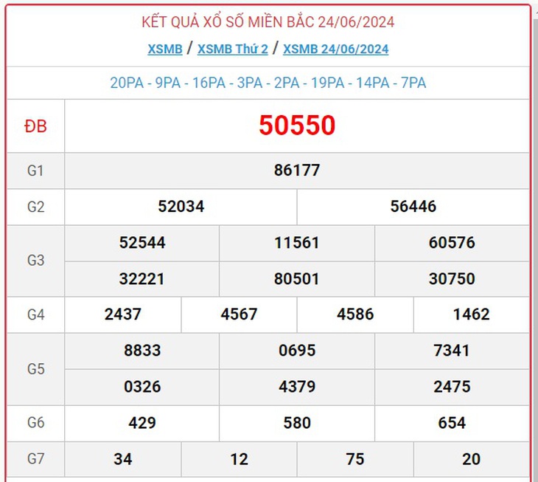The width and height of the screenshot is (538, 482).
Task: Select the G2 number 52034
Action: tap(181, 207)
